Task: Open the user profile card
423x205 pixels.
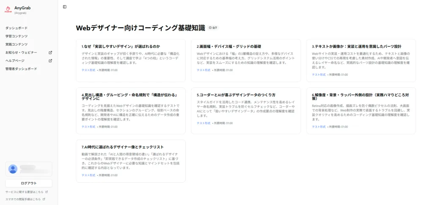Action: coord(29,169)
